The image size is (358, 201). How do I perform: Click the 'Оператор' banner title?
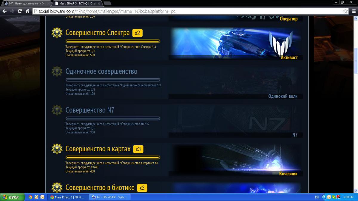click(289, 19)
